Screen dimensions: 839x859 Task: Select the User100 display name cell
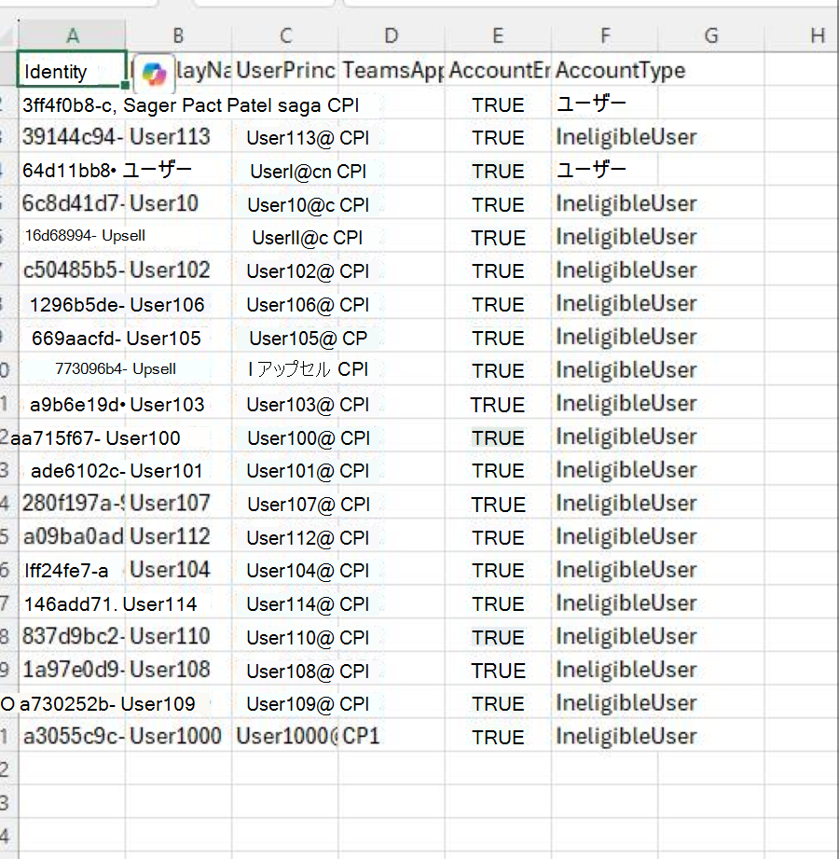178,437
